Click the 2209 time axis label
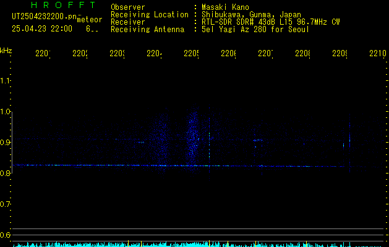Screen dimensions: 389x247 340,53
